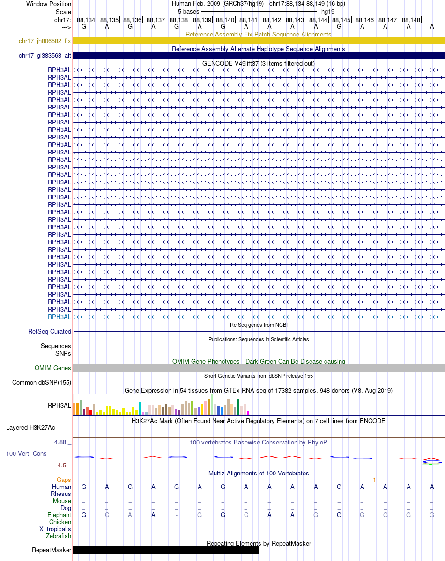
Task: Click the ---> strand direction arrow label
Action: (67, 27)
